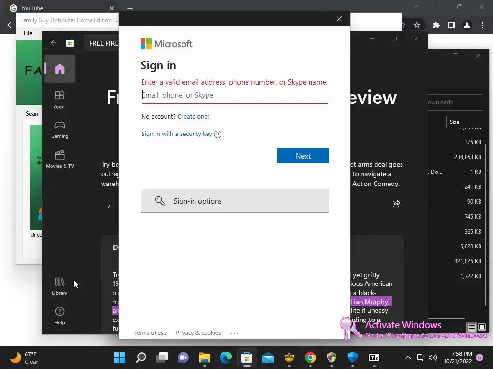Switch to large icons view in file window
Viewport: 493px width, 369px height.
coord(481,328)
